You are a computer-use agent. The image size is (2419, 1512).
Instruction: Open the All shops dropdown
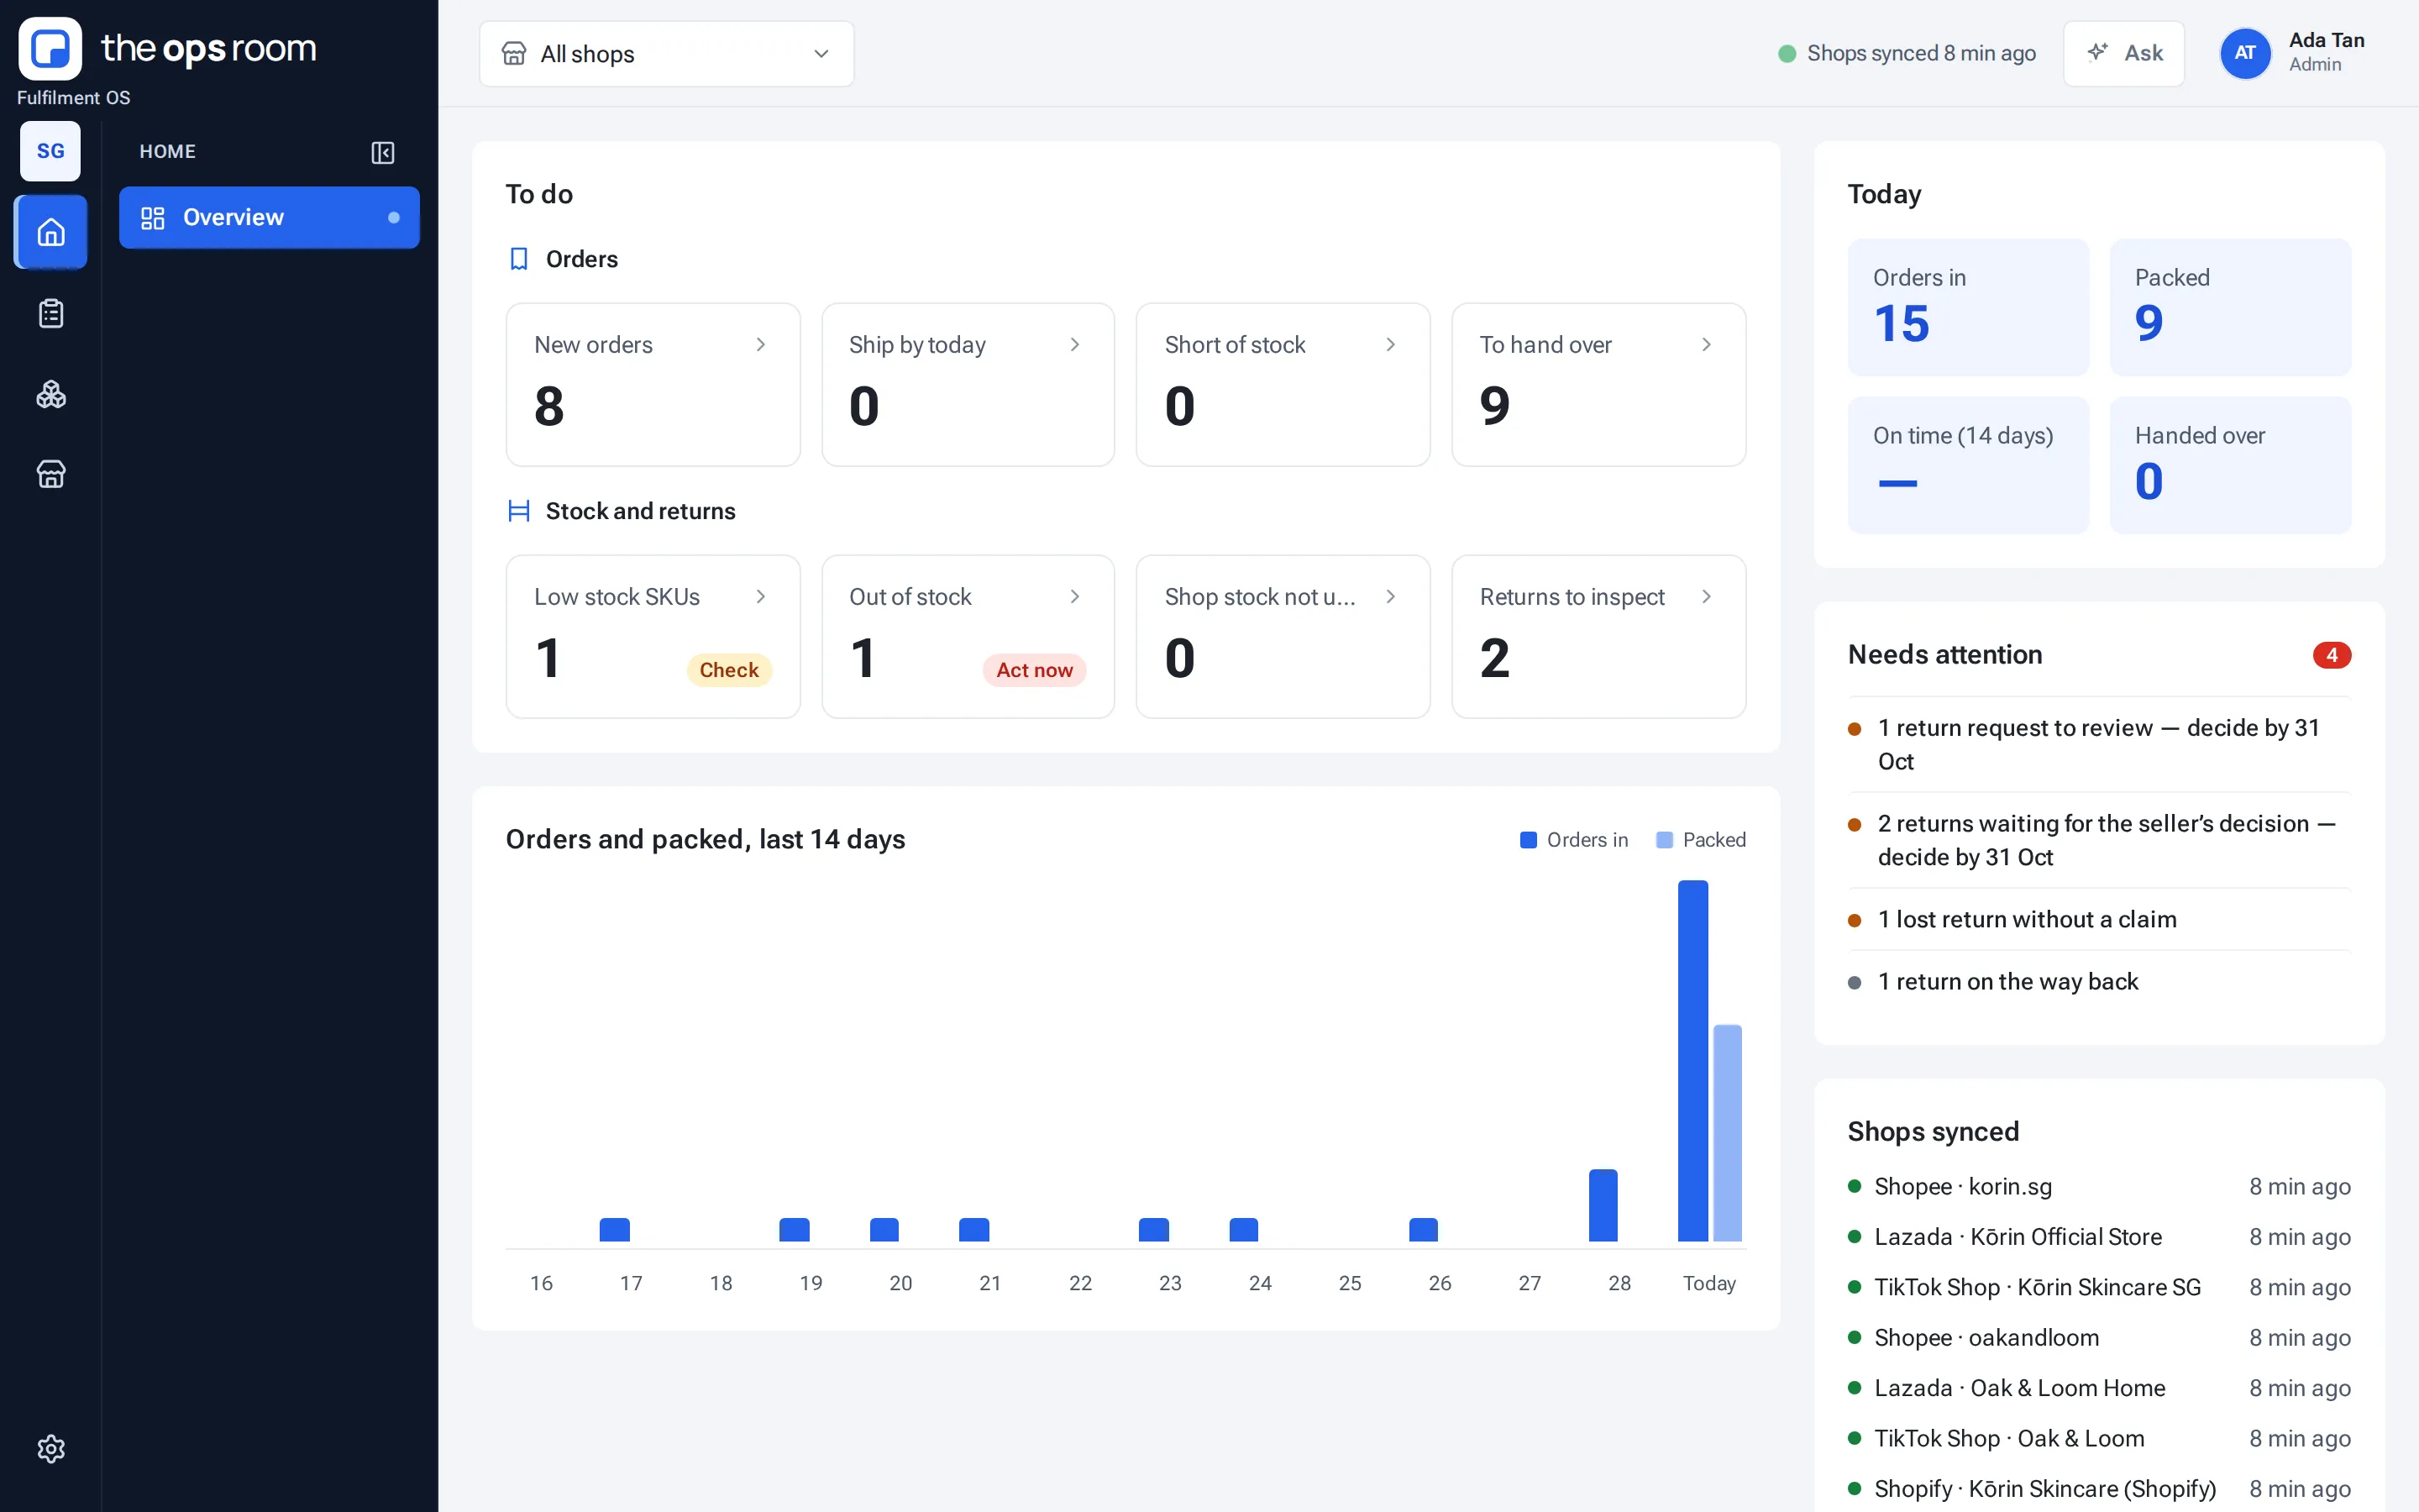(x=666, y=54)
